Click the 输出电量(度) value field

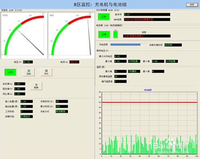click(27, 107)
